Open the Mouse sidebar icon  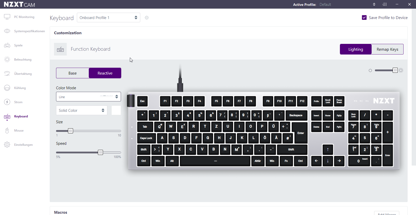point(7,130)
